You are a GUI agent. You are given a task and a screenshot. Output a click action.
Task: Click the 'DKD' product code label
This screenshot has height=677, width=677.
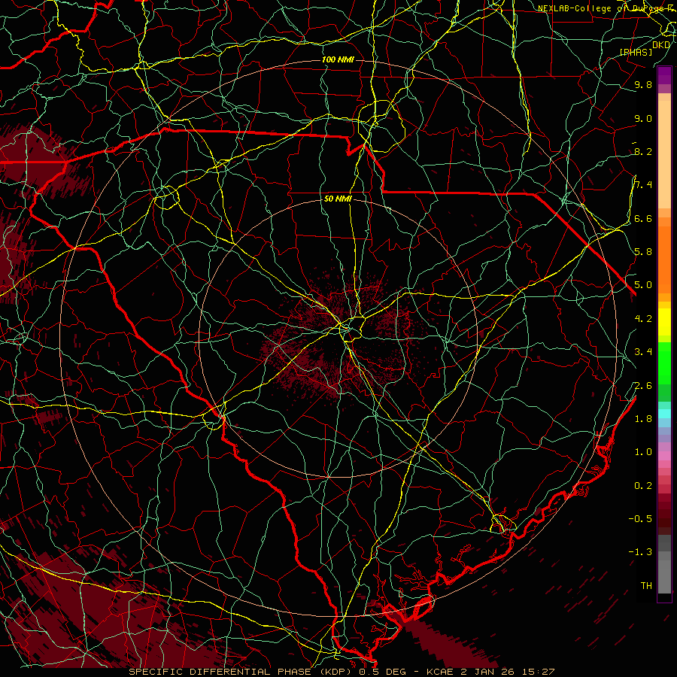pyautogui.click(x=661, y=44)
